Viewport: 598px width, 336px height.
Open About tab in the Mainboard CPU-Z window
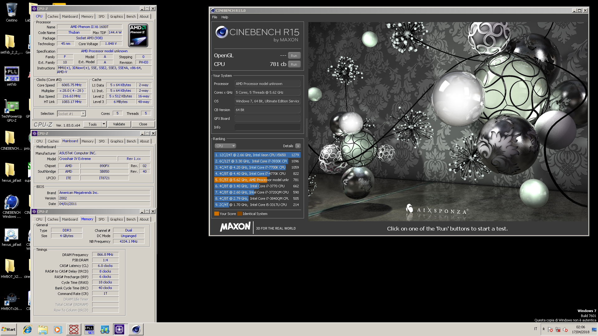[144, 141]
